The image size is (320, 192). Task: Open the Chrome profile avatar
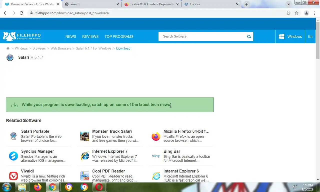coord(306,13)
